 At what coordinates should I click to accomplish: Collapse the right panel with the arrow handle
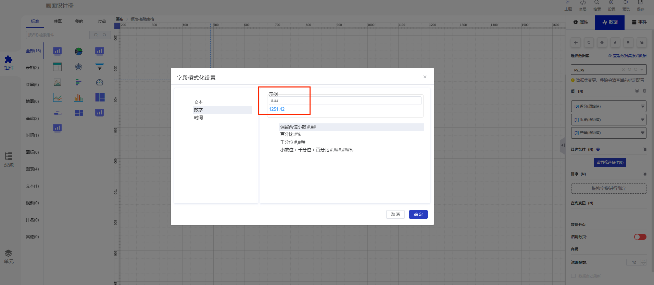tap(563, 145)
